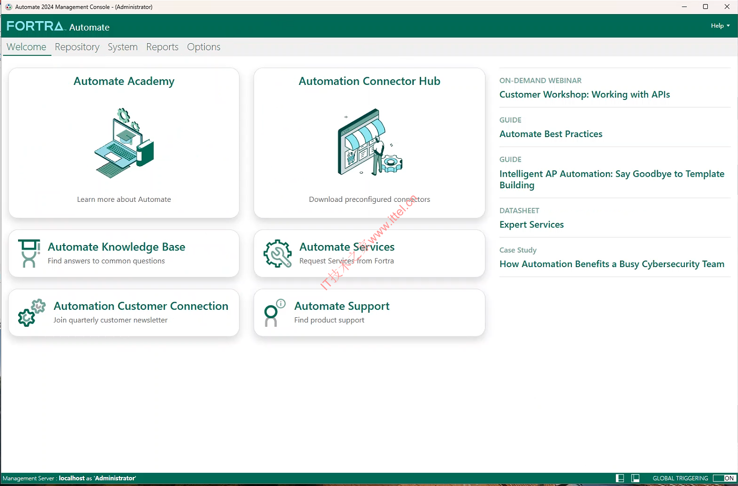
Task: Click the app icon in title bar
Action: [9, 7]
